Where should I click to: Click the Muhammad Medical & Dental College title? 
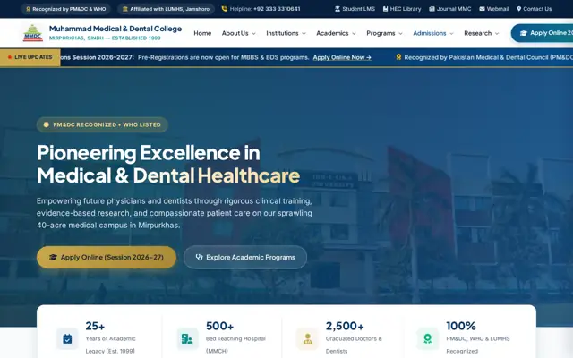click(115, 29)
